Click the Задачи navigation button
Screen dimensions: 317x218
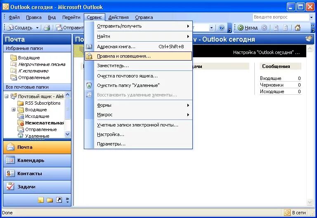(x=37, y=187)
